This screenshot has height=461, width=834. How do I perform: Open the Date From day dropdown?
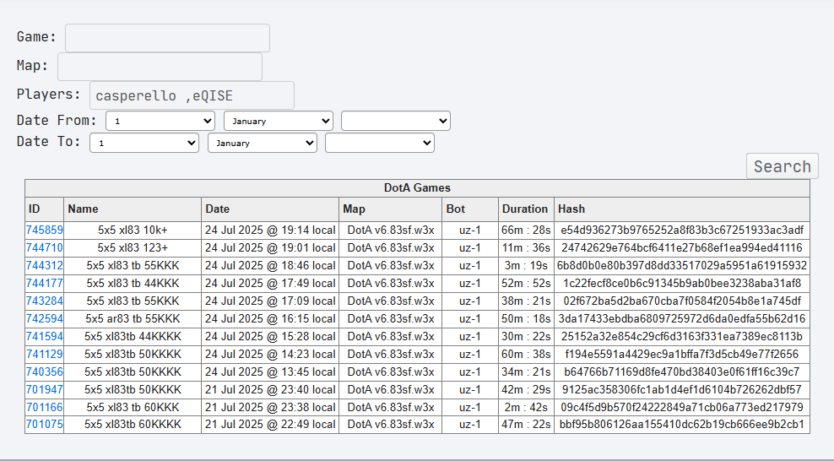coord(160,121)
